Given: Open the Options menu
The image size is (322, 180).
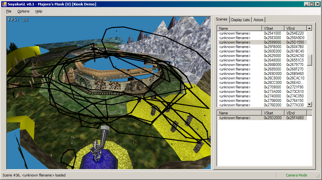Looking at the screenshot, I should coord(23,11).
